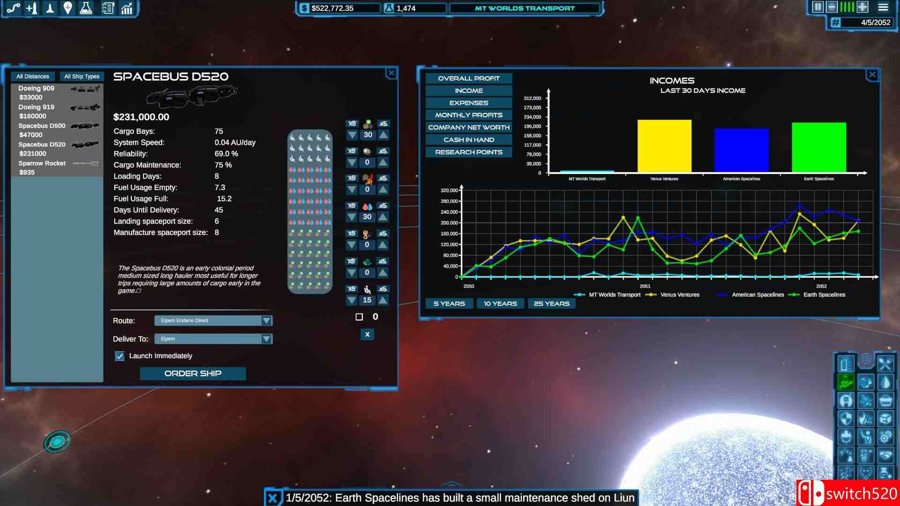Screen dimensions: 900x506
Task: Click the plus button to speed up game
Action: pos(862,7)
